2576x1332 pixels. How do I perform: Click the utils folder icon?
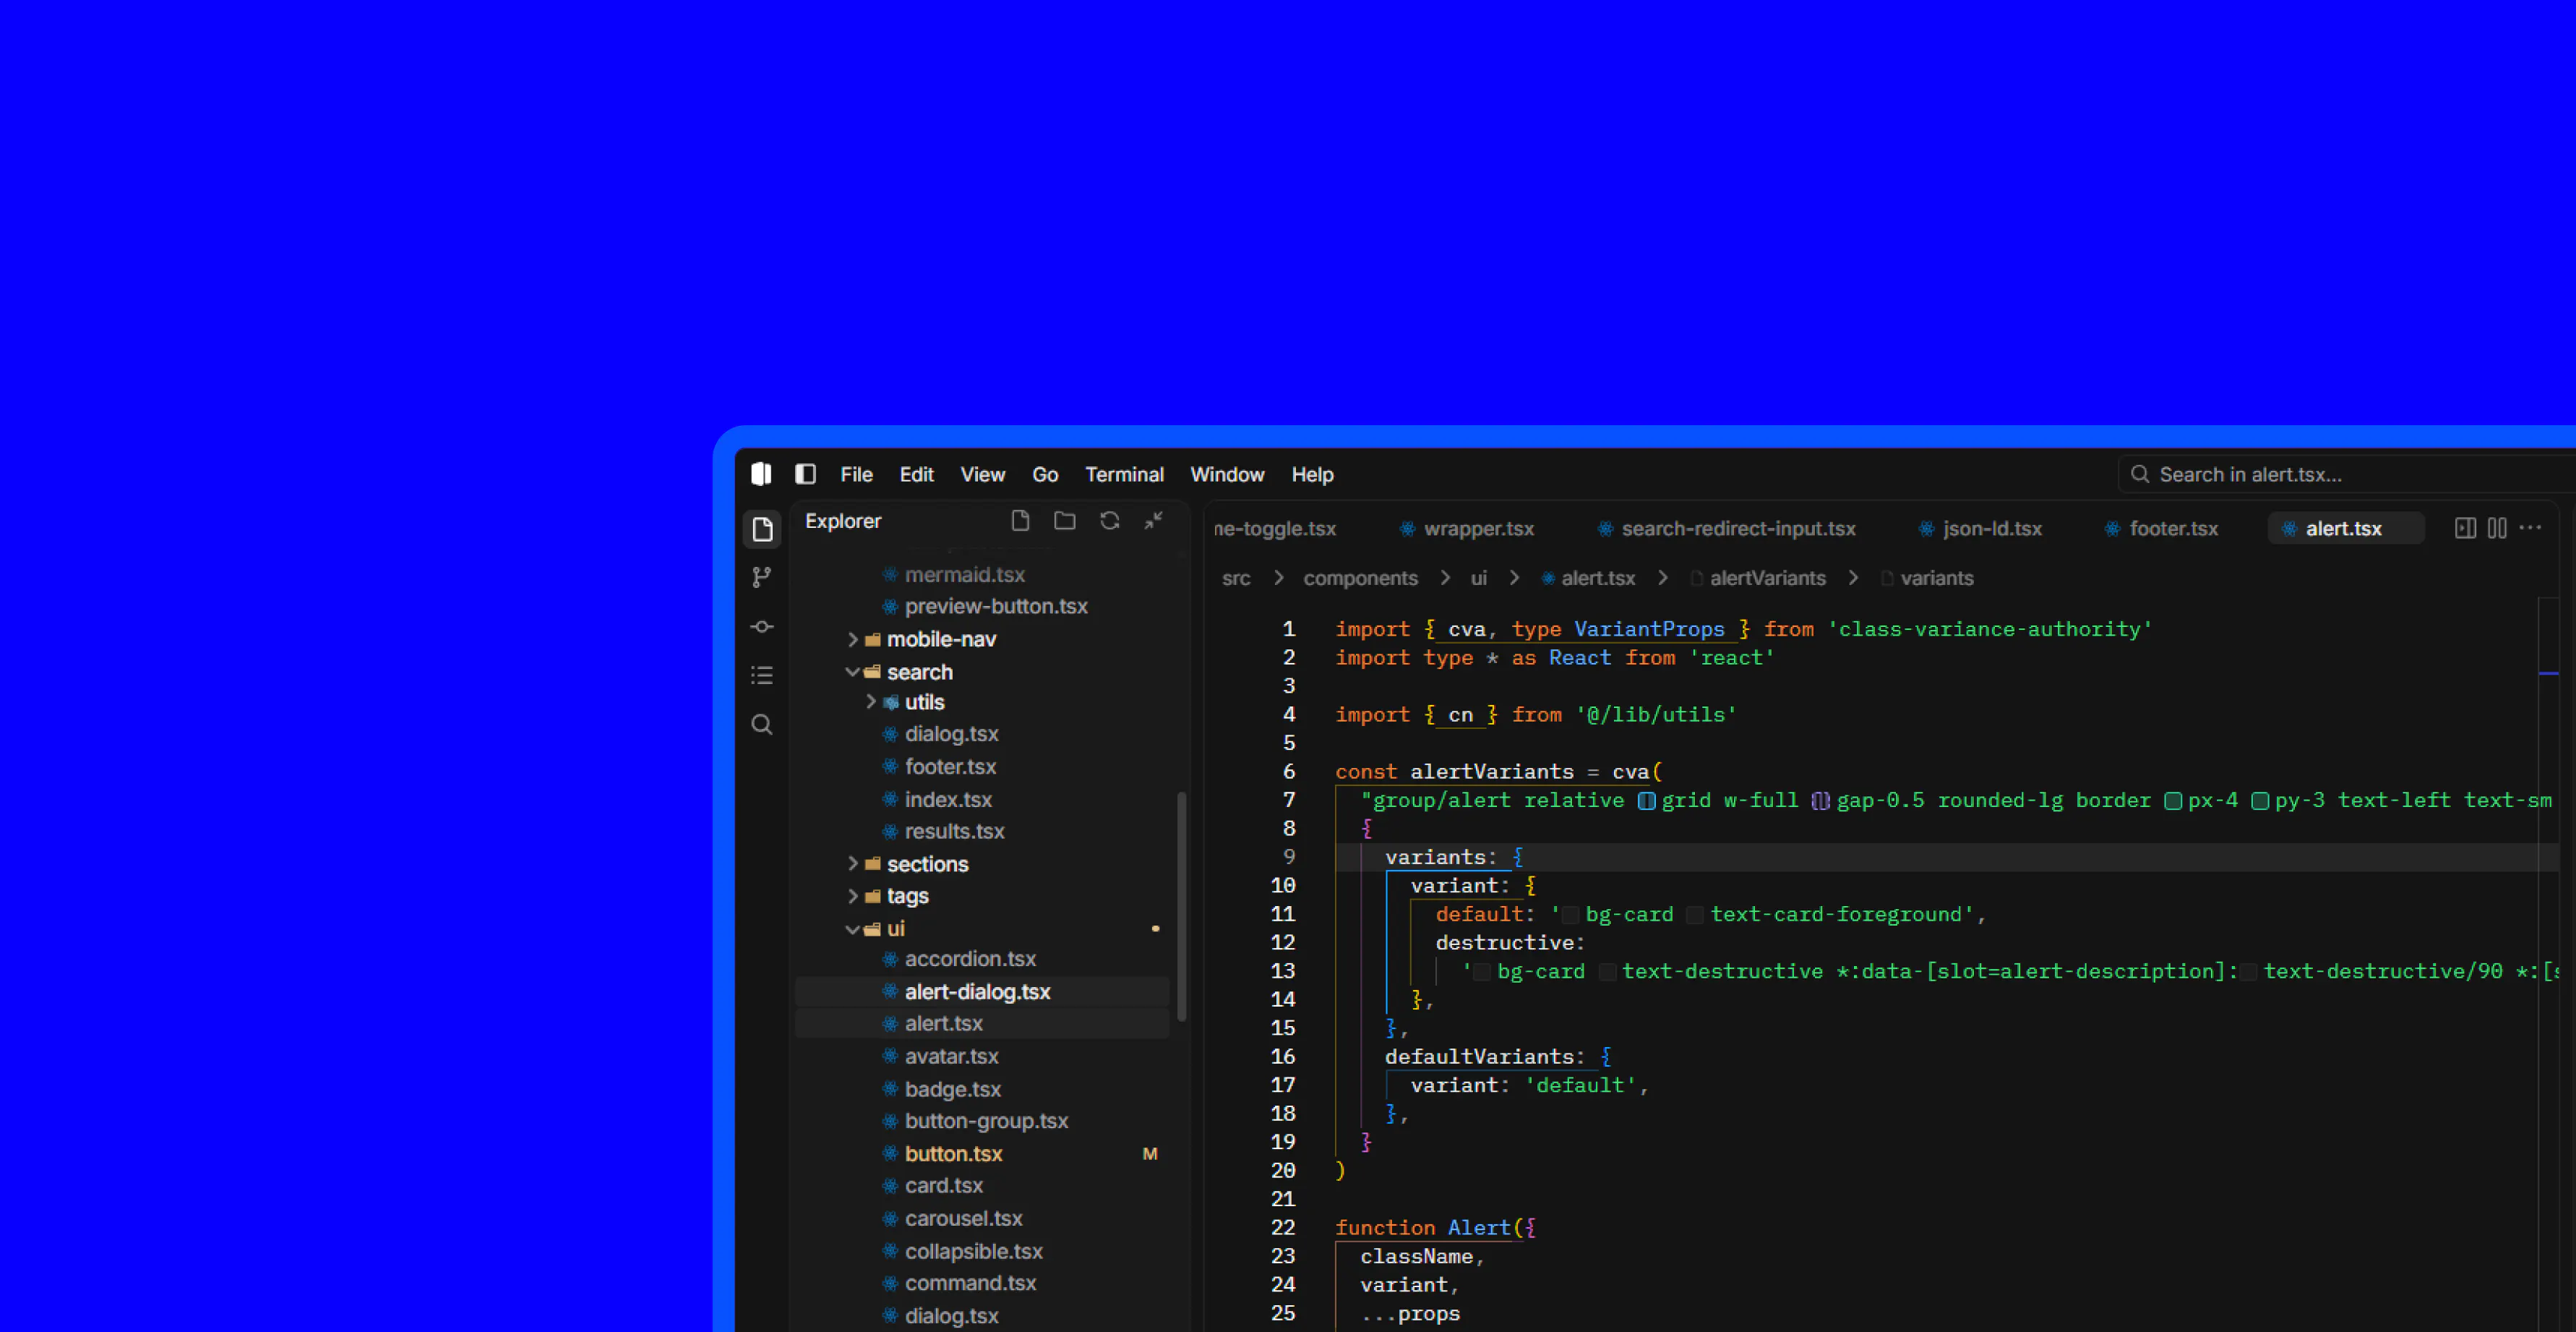click(x=891, y=703)
